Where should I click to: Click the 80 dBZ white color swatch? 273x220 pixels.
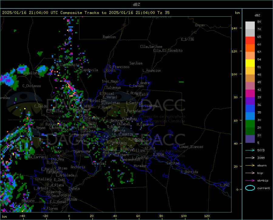point(250,25)
